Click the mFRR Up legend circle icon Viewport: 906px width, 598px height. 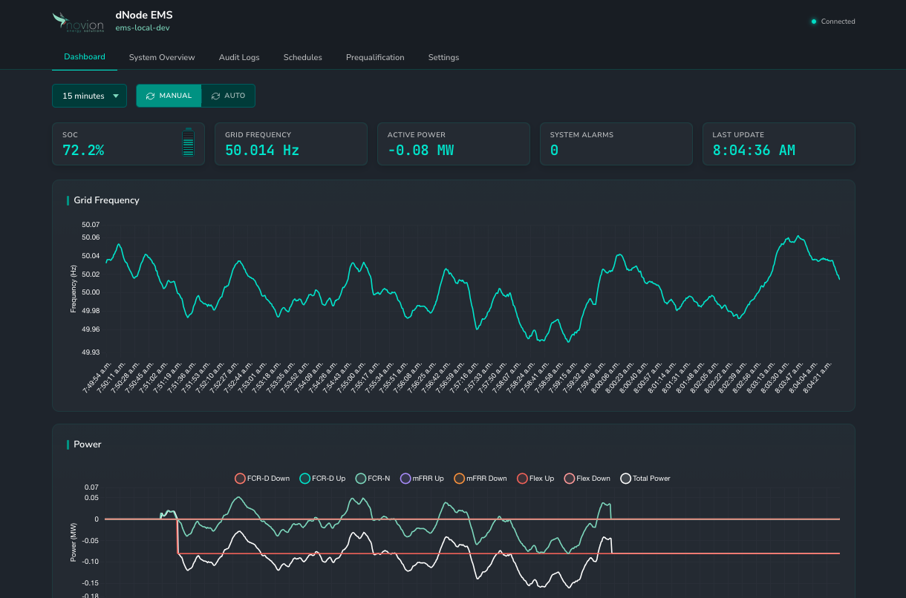pos(405,479)
